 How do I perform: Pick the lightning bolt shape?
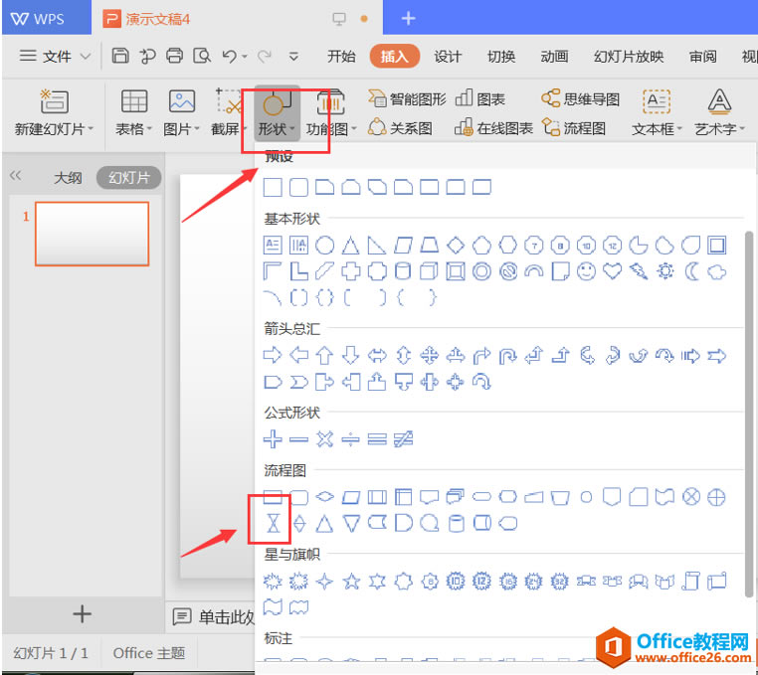(638, 271)
